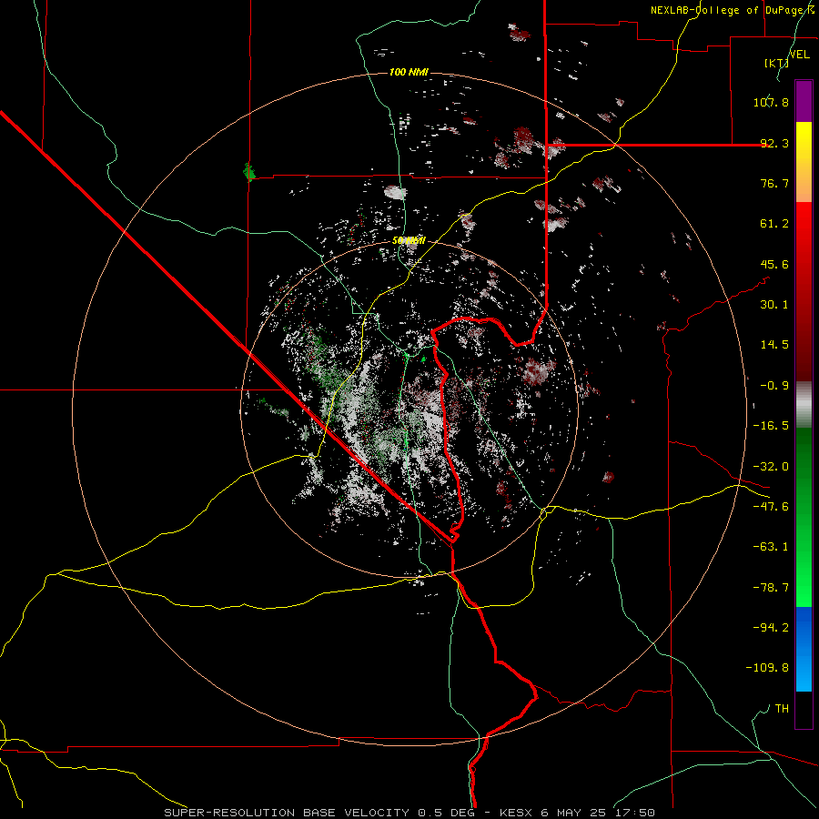Screen dimensions: 819x819
Task: Click the purple segment of the velocity color bar
Action: click(x=804, y=102)
